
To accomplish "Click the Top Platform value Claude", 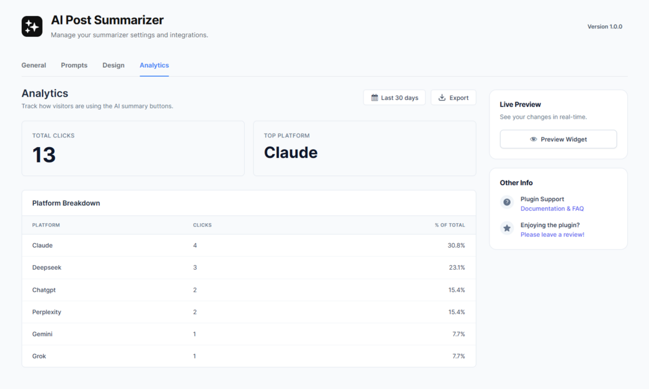I will point(291,152).
